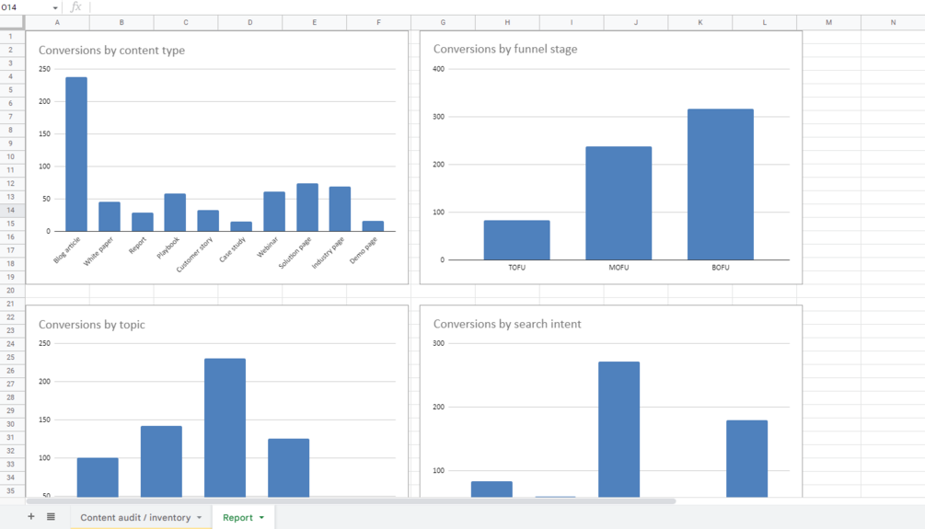
Task: Select column C header
Action: [186, 22]
